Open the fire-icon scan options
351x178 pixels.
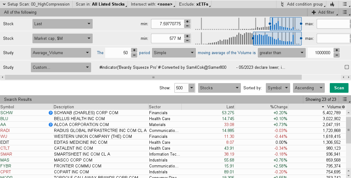click(332, 4)
